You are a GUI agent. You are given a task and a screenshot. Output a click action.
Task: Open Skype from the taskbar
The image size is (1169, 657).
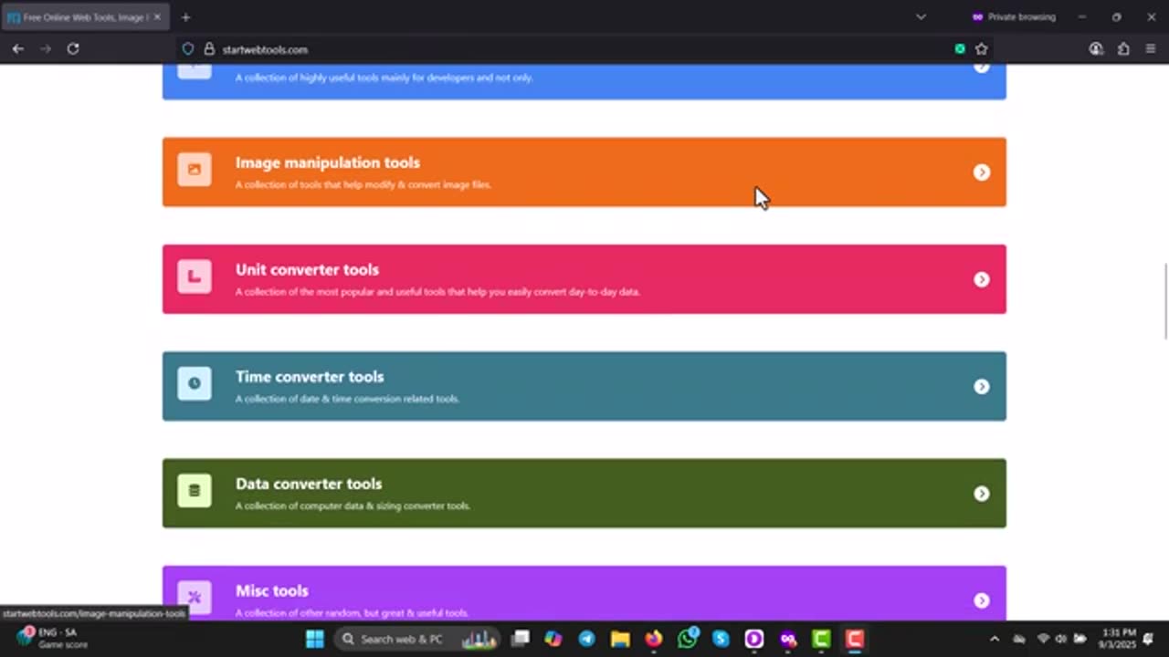721,639
